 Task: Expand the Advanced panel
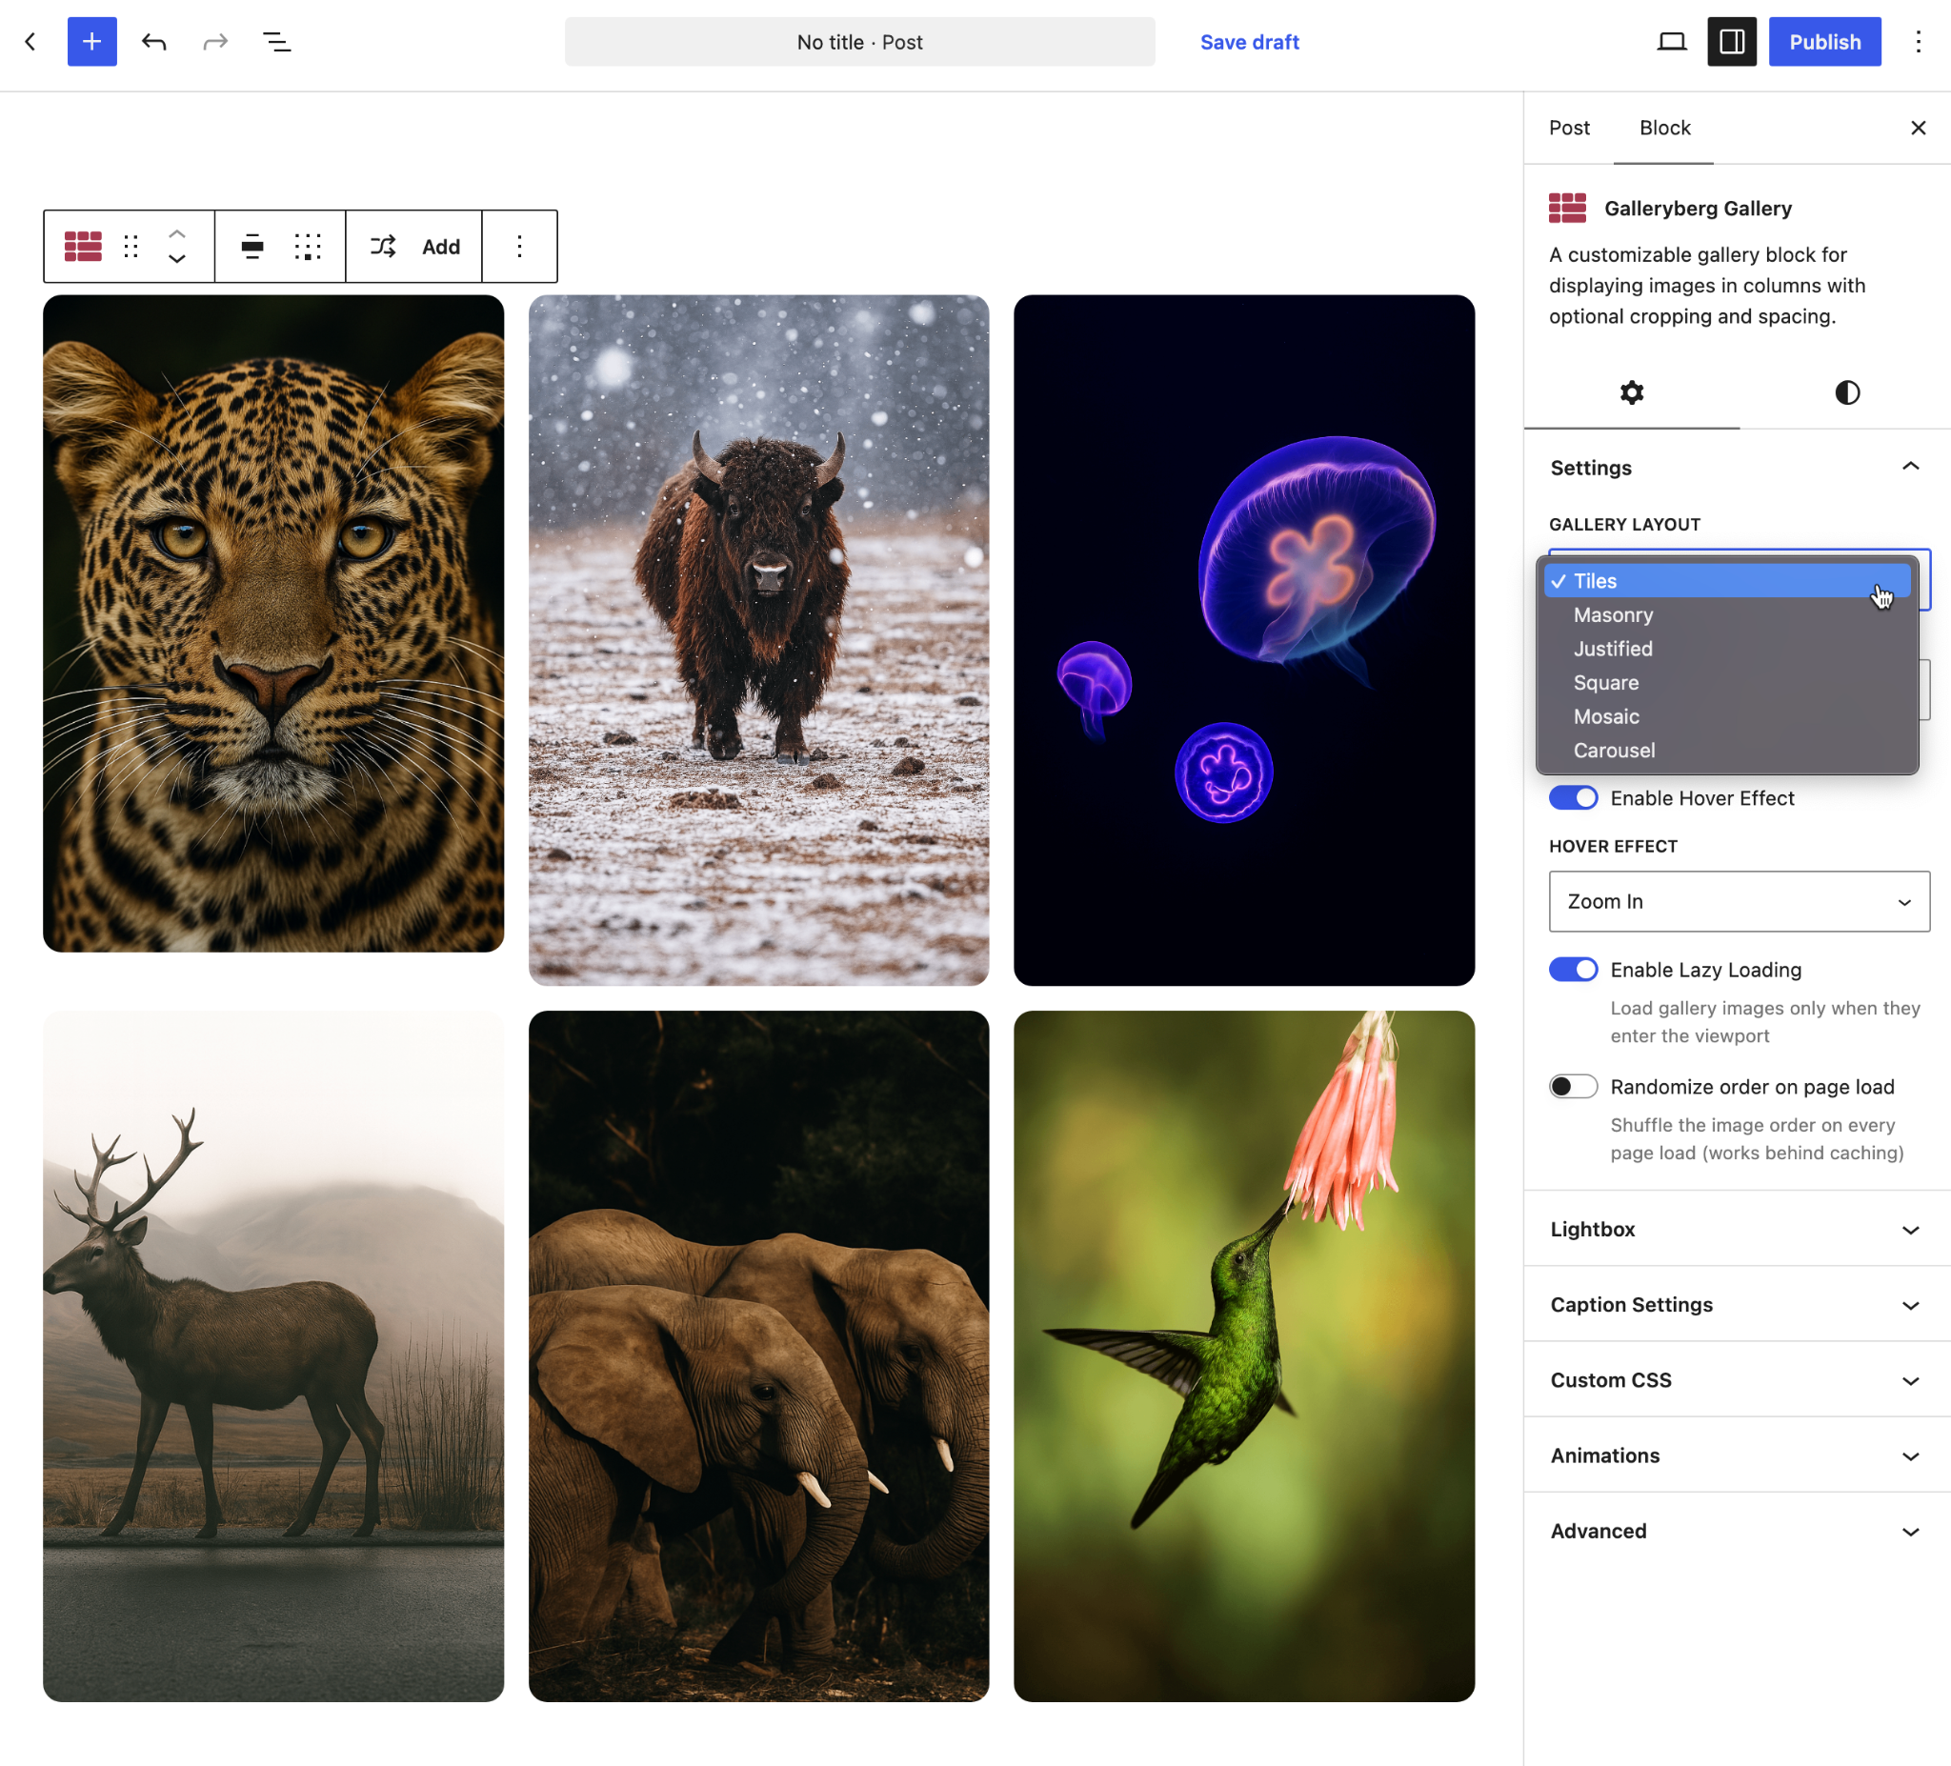point(1737,1530)
